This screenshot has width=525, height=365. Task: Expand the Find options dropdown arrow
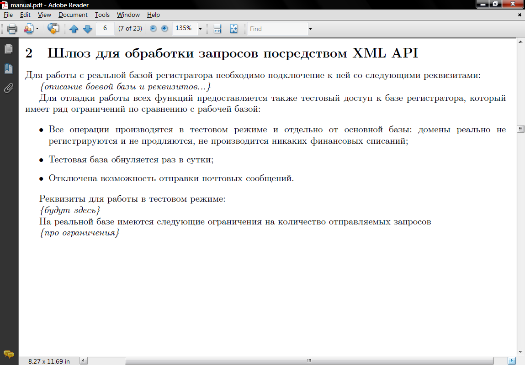[x=310, y=29]
